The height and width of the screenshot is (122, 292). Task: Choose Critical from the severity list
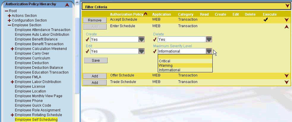pyautogui.click(x=165, y=61)
